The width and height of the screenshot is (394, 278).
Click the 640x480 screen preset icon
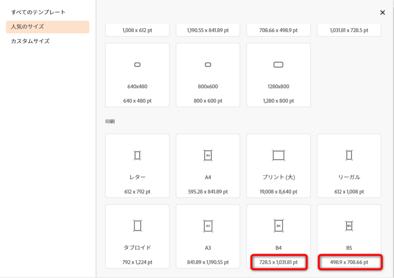(137, 65)
